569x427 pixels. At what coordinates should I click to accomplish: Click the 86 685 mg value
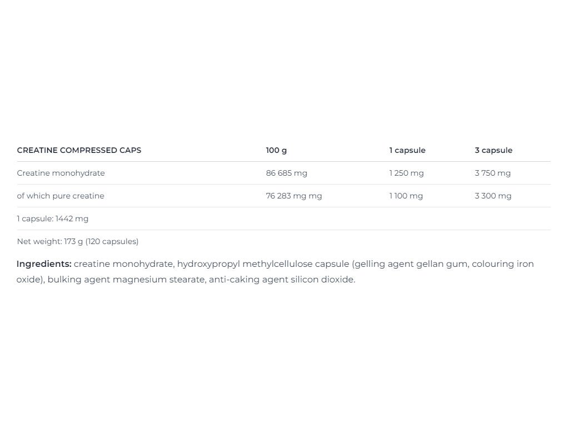(286, 173)
